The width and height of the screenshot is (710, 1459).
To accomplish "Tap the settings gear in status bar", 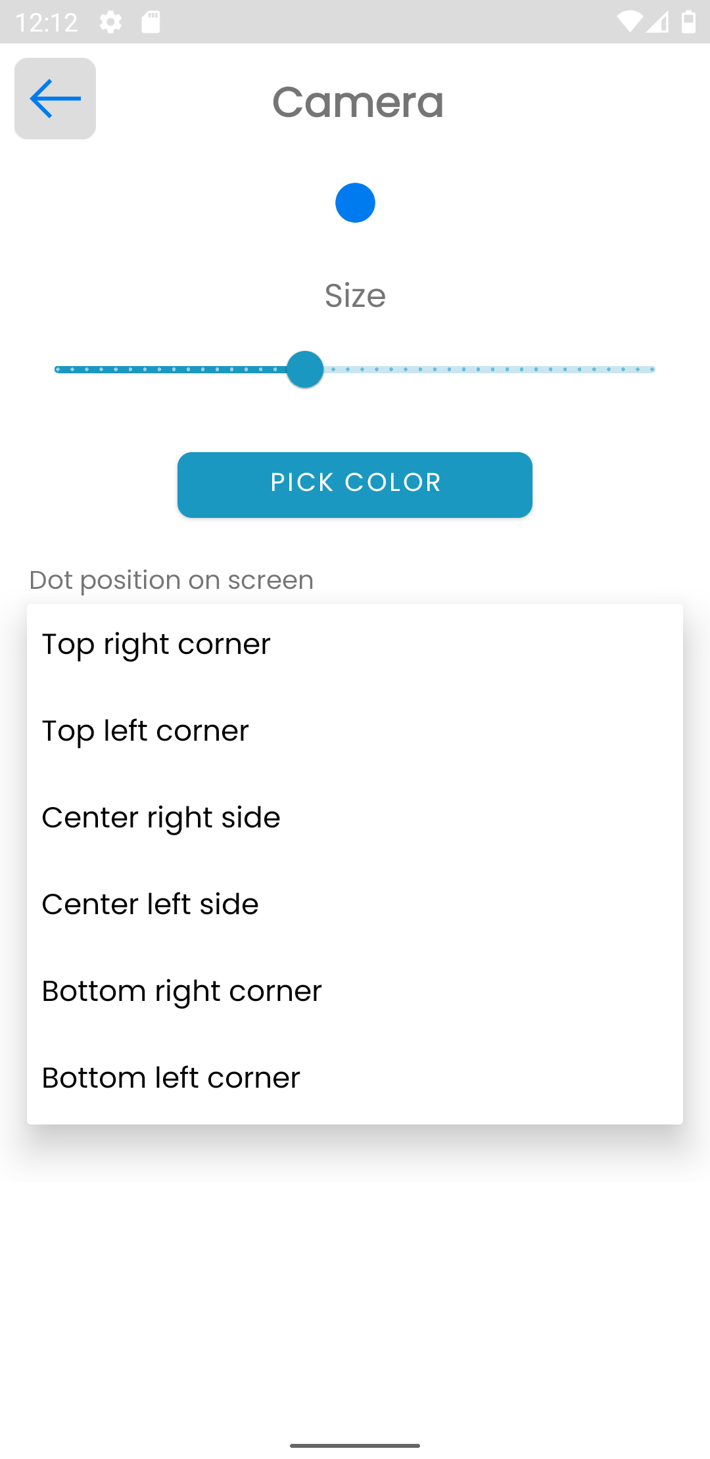I will (110, 22).
